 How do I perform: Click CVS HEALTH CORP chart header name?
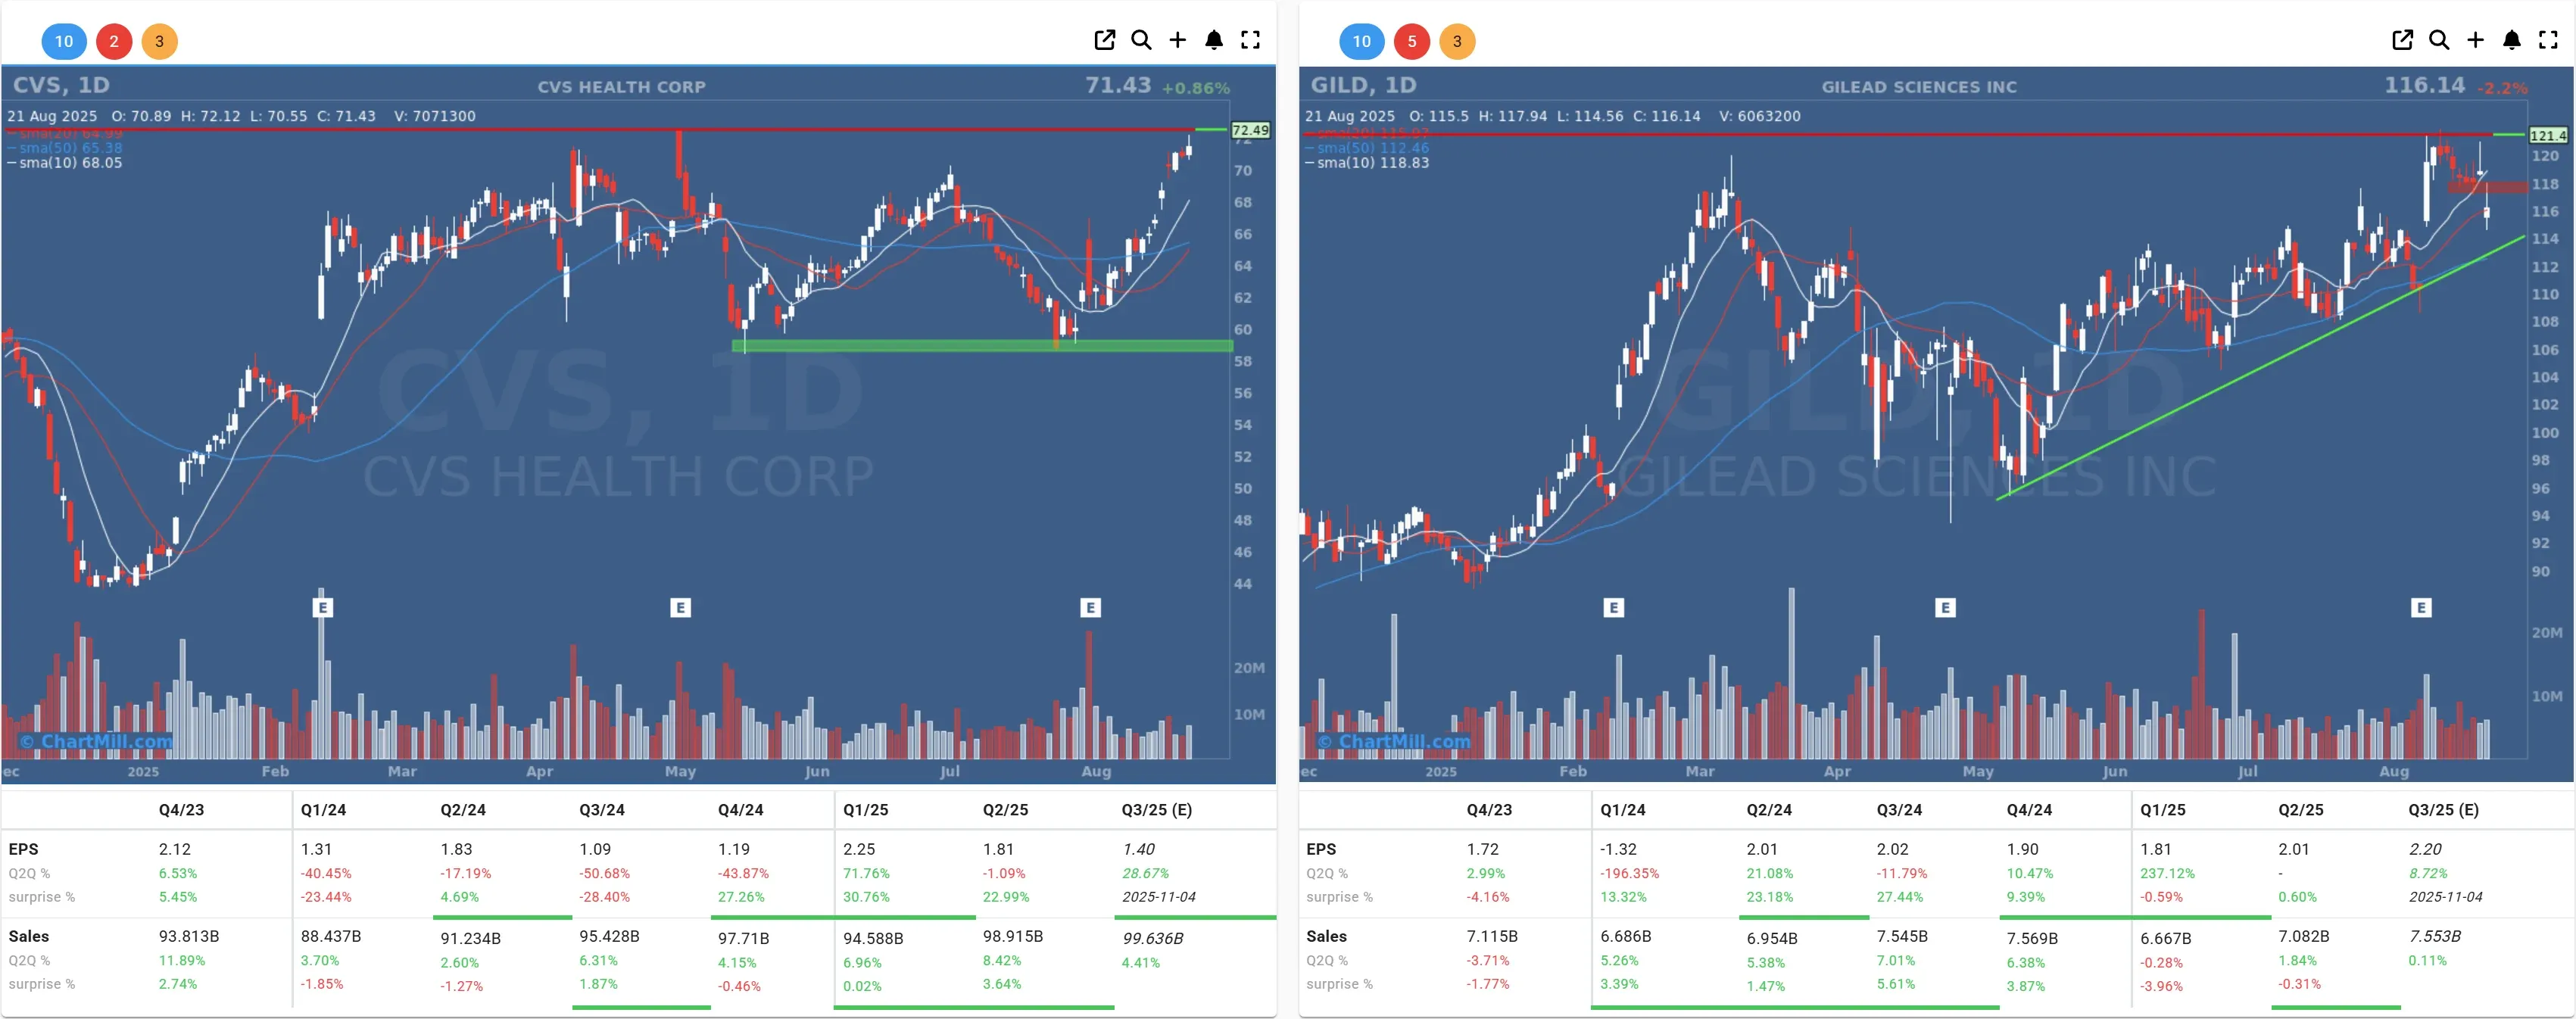click(621, 87)
